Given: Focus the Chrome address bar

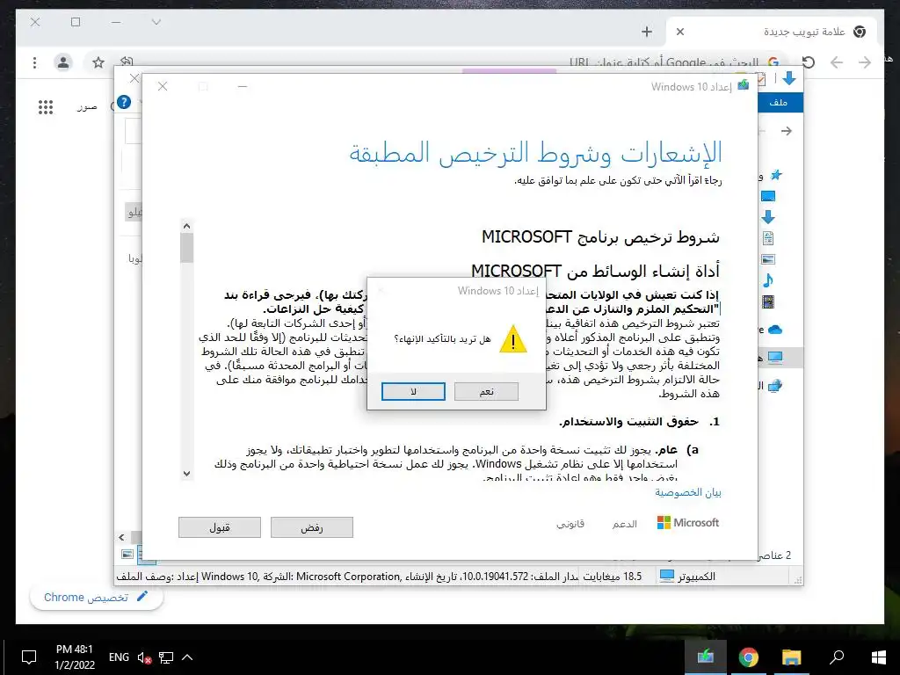Looking at the screenshot, I should point(436,62).
